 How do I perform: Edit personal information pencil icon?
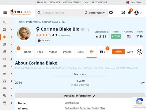[94, 96]
